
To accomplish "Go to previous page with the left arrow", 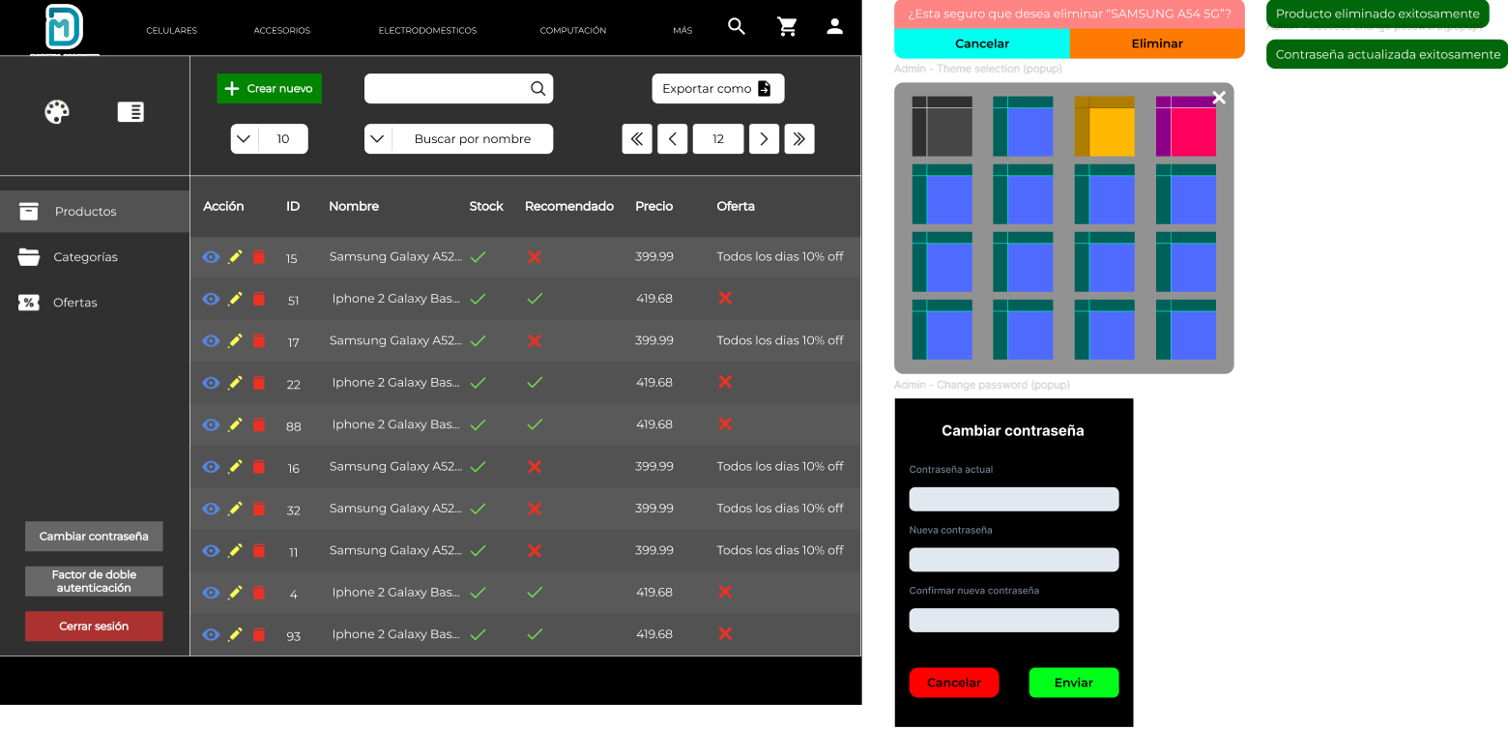I will click(673, 139).
